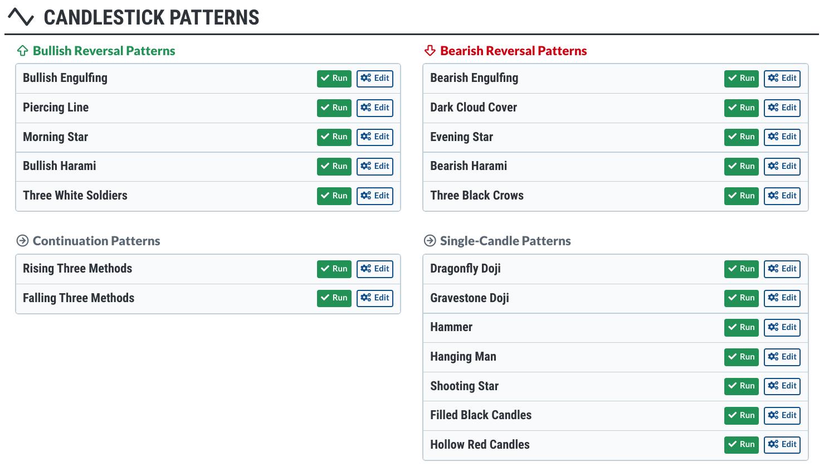Click the checkmark icon on Hammer's Run
This screenshot has height=471, width=824.
(732, 327)
